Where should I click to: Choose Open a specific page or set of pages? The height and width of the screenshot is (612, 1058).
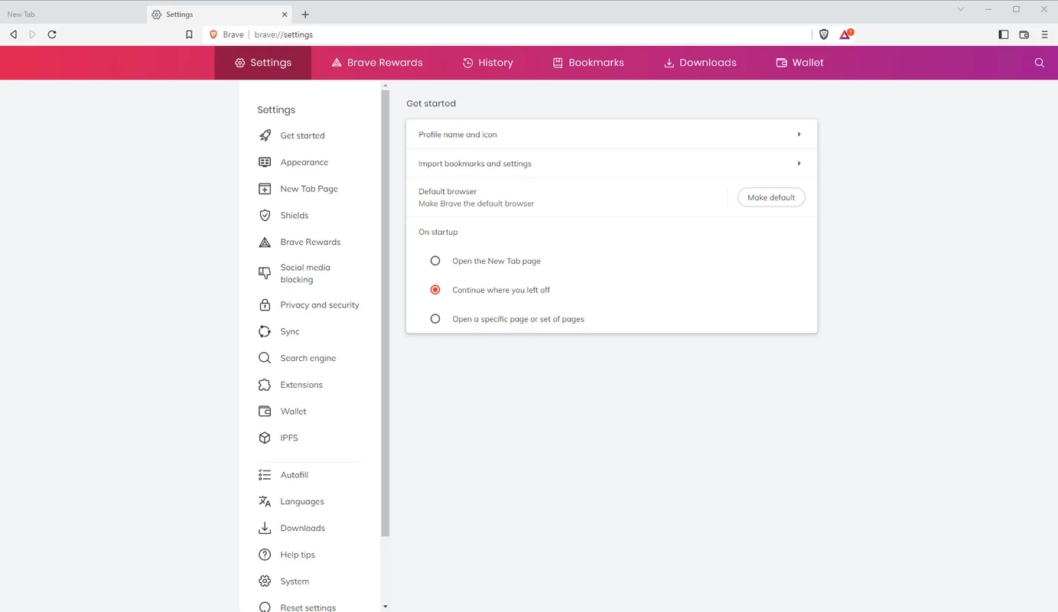pos(435,319)
